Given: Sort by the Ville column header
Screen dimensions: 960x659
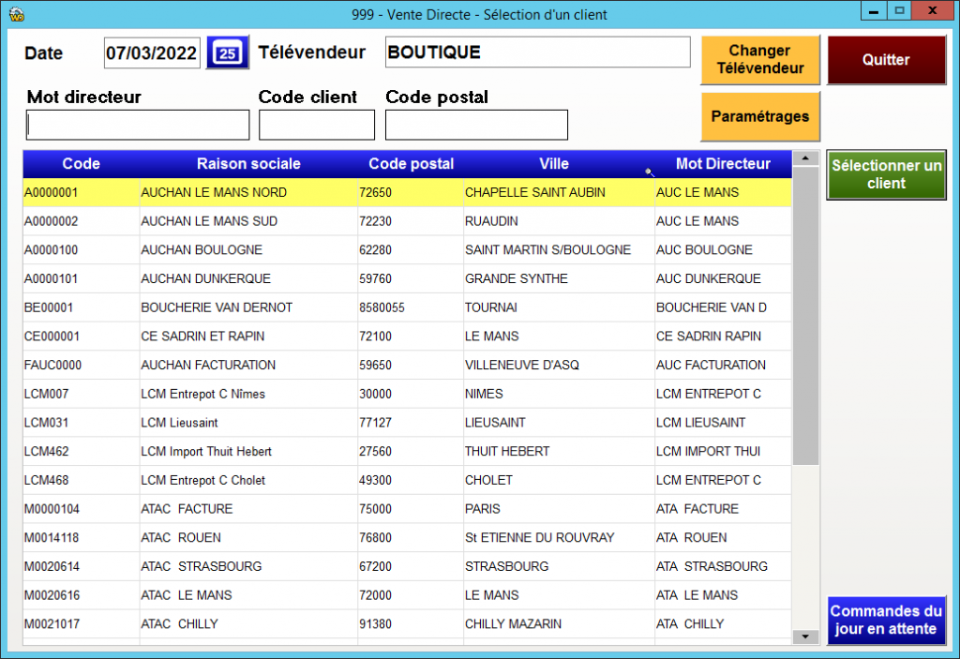Looking at the screenshot, I should pos(553,164).
